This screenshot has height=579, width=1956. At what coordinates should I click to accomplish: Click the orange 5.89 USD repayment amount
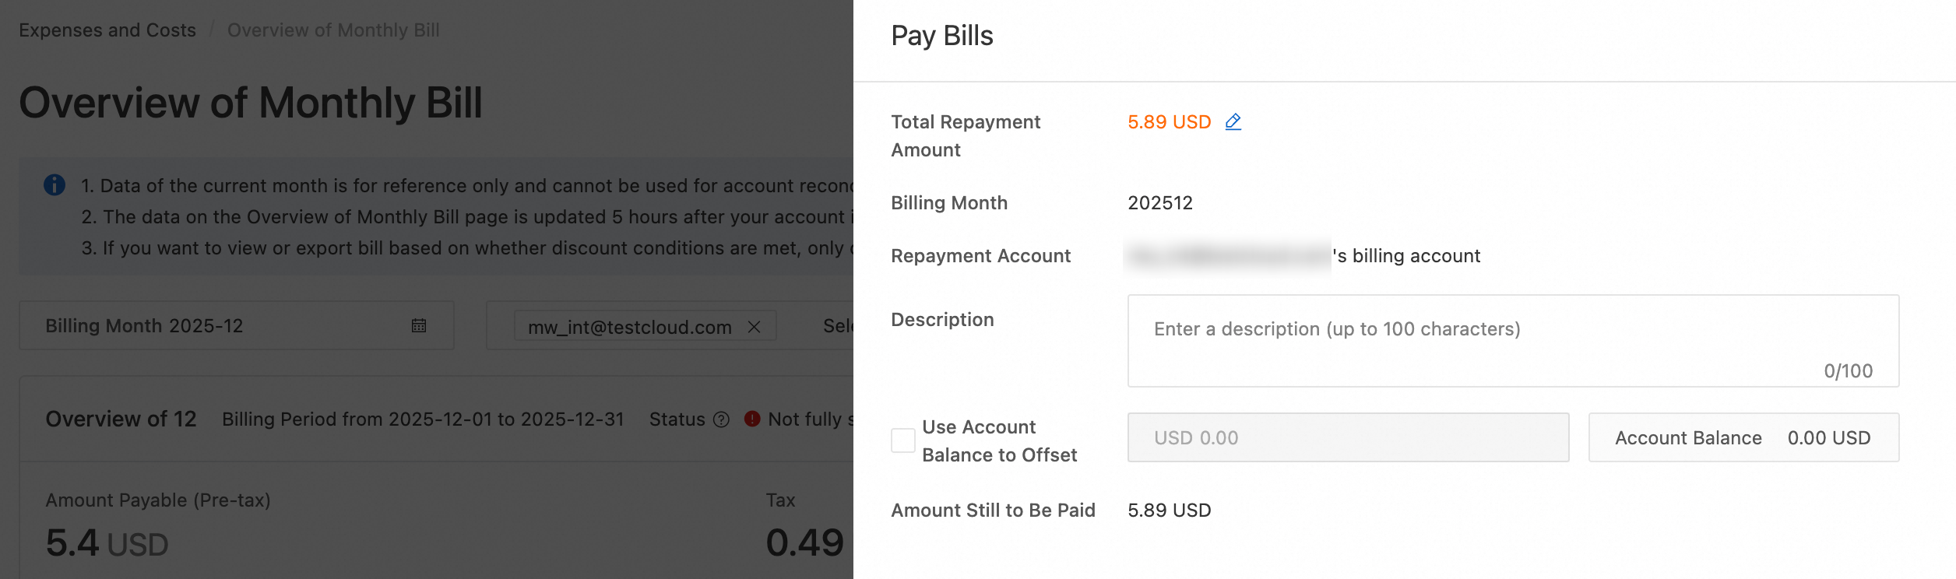[x=1169, y=122]
